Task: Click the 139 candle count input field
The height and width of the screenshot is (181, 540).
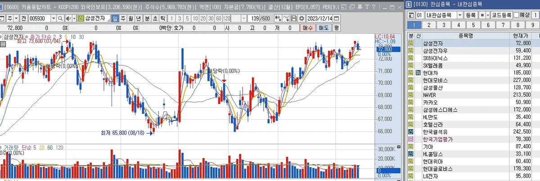Action: (254, 18)
